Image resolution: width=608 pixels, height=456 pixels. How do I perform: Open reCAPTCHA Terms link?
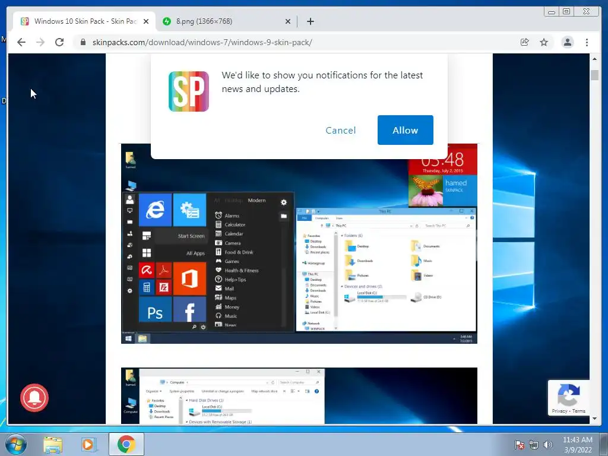pyautogui.click(x=578, y=411)
